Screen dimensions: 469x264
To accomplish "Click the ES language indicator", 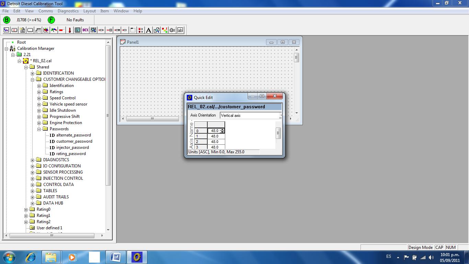I will pyautogui.click(x=389, y=256).
